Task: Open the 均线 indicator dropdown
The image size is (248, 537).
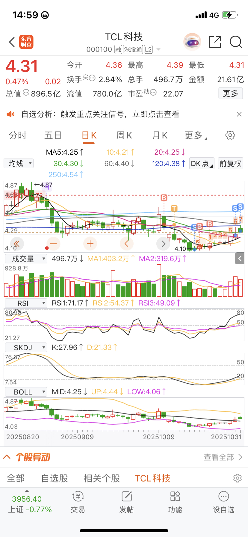Action: point(19,163)
